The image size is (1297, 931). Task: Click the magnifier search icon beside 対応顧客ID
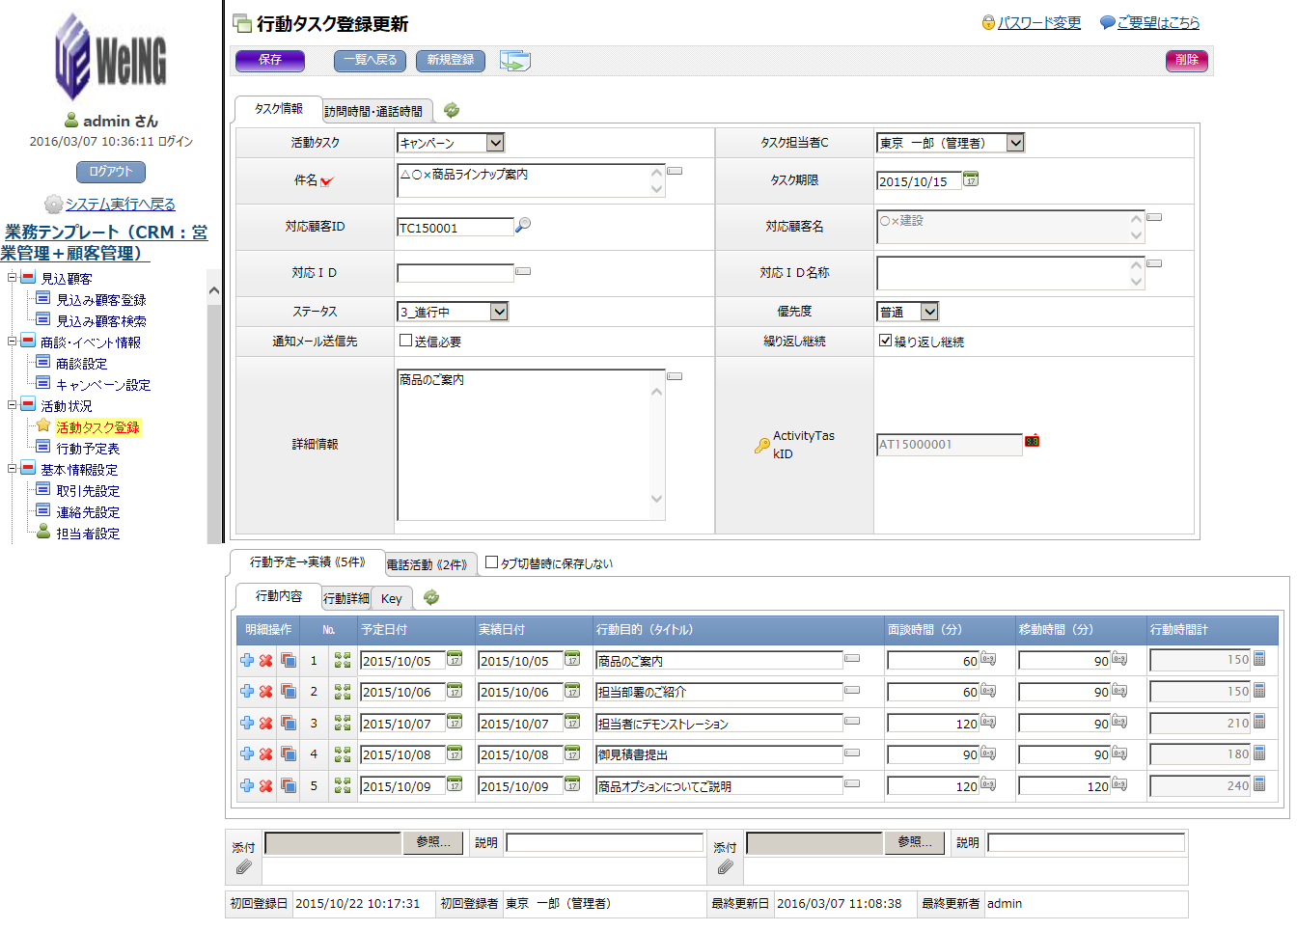click(523, 226)
